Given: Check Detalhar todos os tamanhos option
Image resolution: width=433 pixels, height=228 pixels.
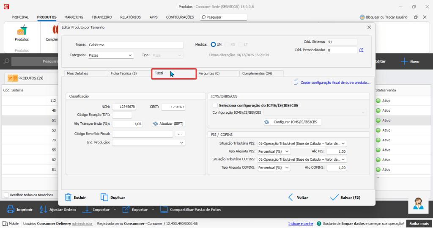Looking at the screenshot, I should click(6, 195).
